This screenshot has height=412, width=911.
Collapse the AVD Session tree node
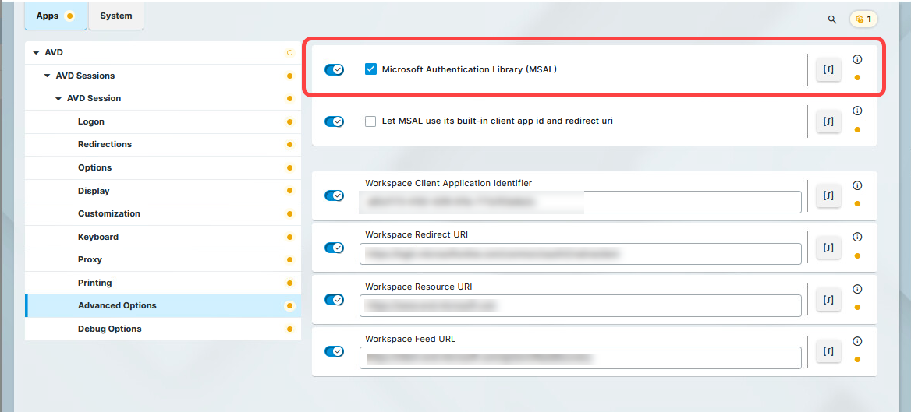pos(58,99)
